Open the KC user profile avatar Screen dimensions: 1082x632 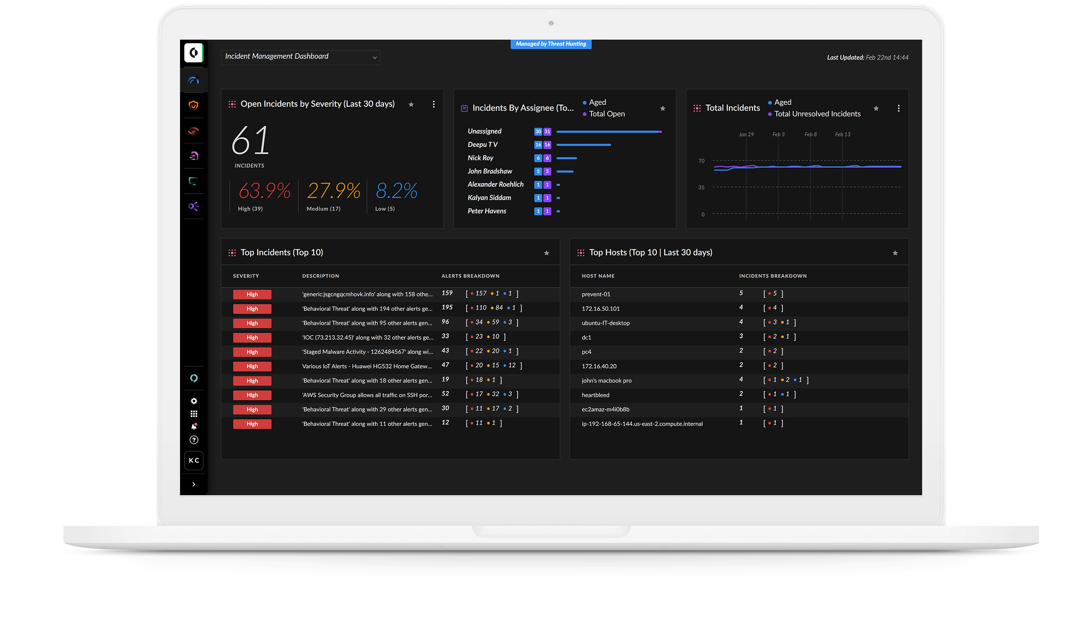pyautogui.click(x=194, y=460)
